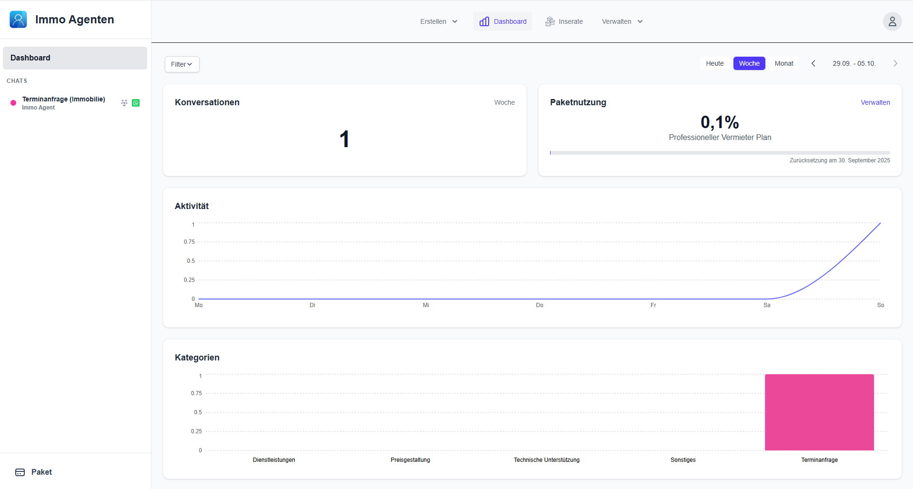The height and width of the screenshot is (489, 913).
Task: Click the WhatsApp icon on the chat
Action: 136,103
